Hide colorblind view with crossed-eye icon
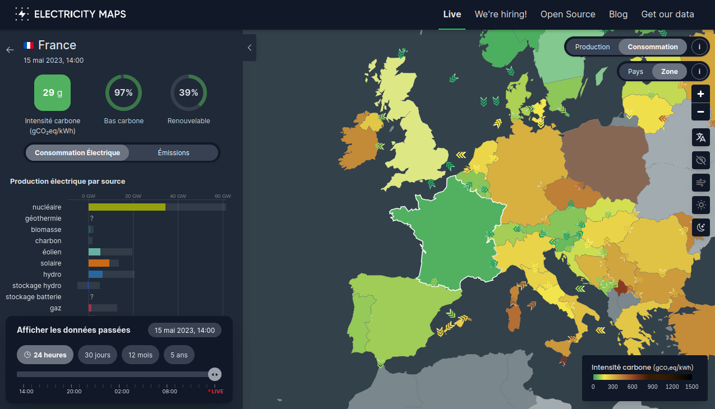The height and width of the screenshot is (409, 715). [x=700, y=160]
